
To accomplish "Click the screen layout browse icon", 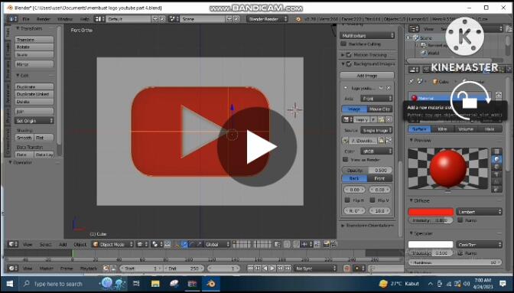I will coord(99,19).
